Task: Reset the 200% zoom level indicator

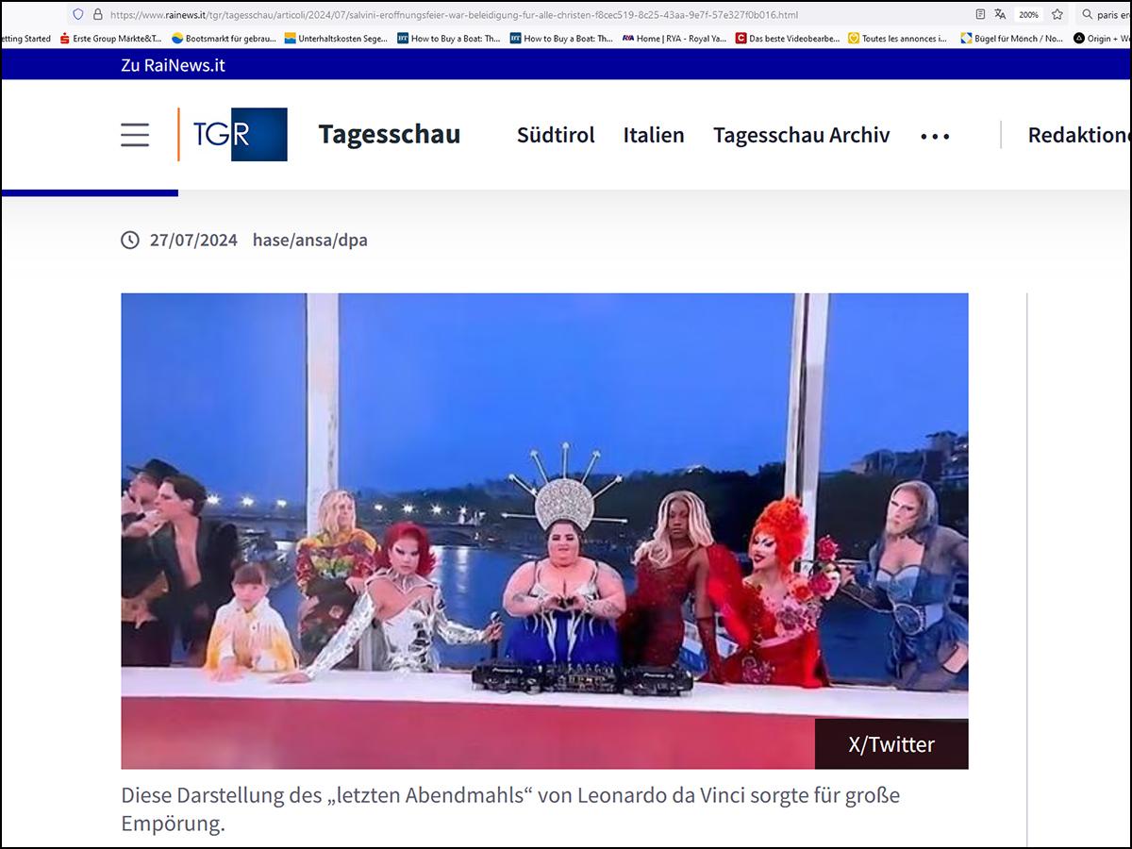Action: pyautogui.click(x=1028, y=15)
